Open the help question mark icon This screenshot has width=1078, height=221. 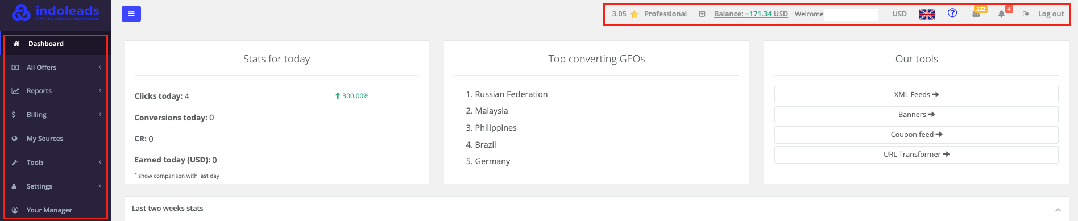point(952,13)
